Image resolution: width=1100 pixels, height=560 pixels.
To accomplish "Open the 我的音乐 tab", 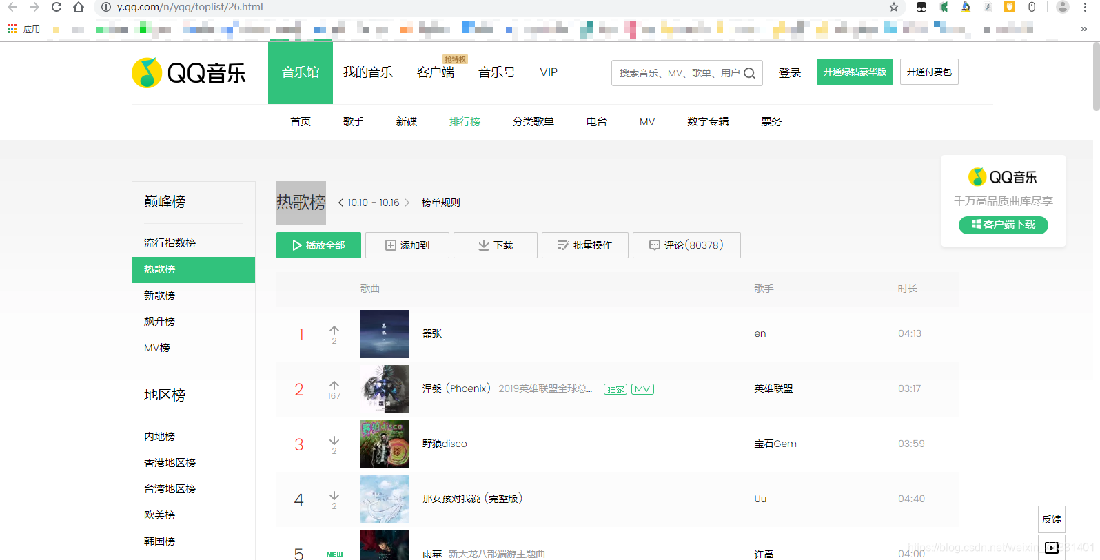I will [x=368, y=72].
